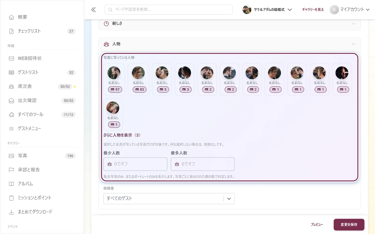Click the ギャラリーを見る link
The height and width of the screenshot is (234, 375).
[313, 10]
